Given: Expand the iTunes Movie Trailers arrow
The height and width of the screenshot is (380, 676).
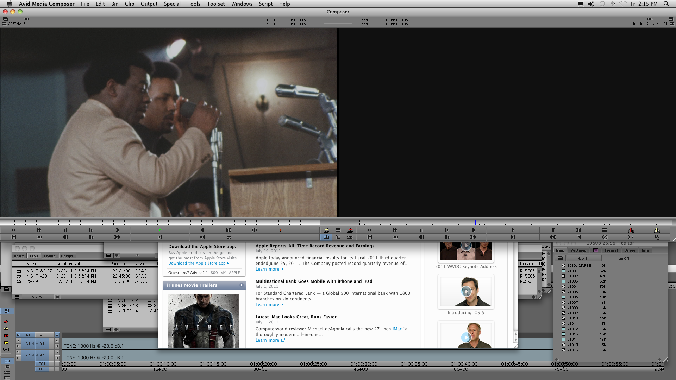Looking at the screenshot, I should click(x=242, y=285).
